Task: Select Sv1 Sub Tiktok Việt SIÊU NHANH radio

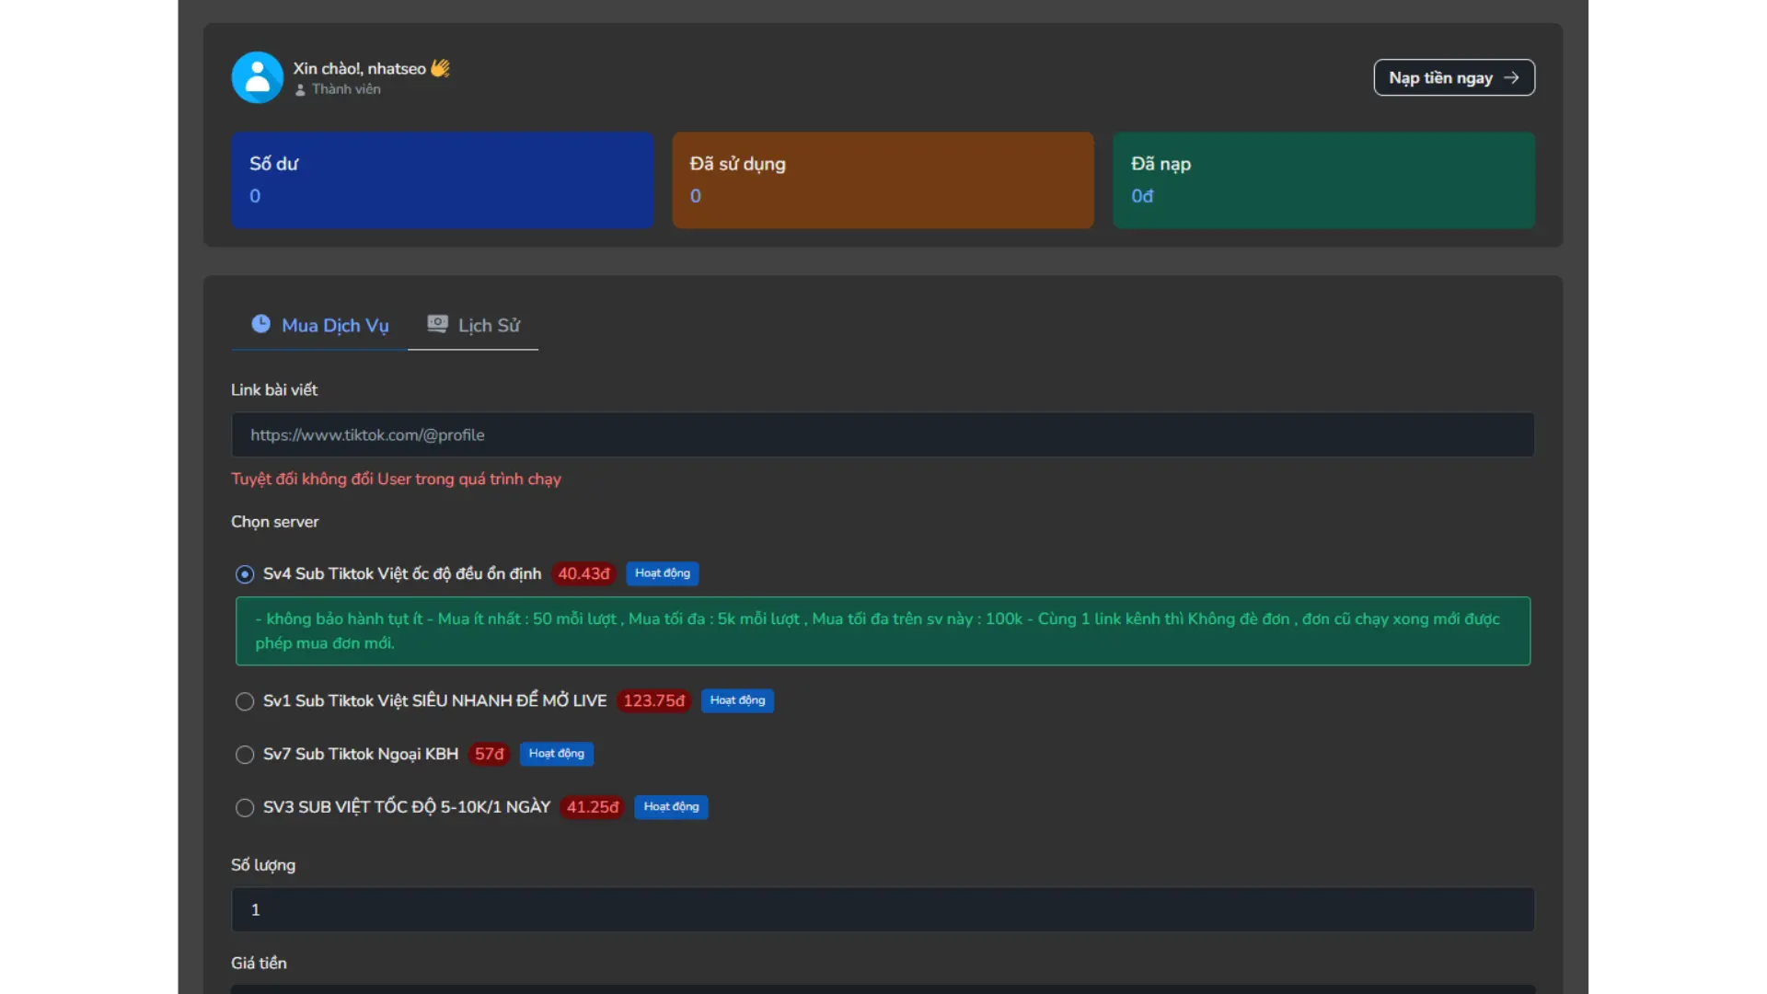Action: pos(245,701)
